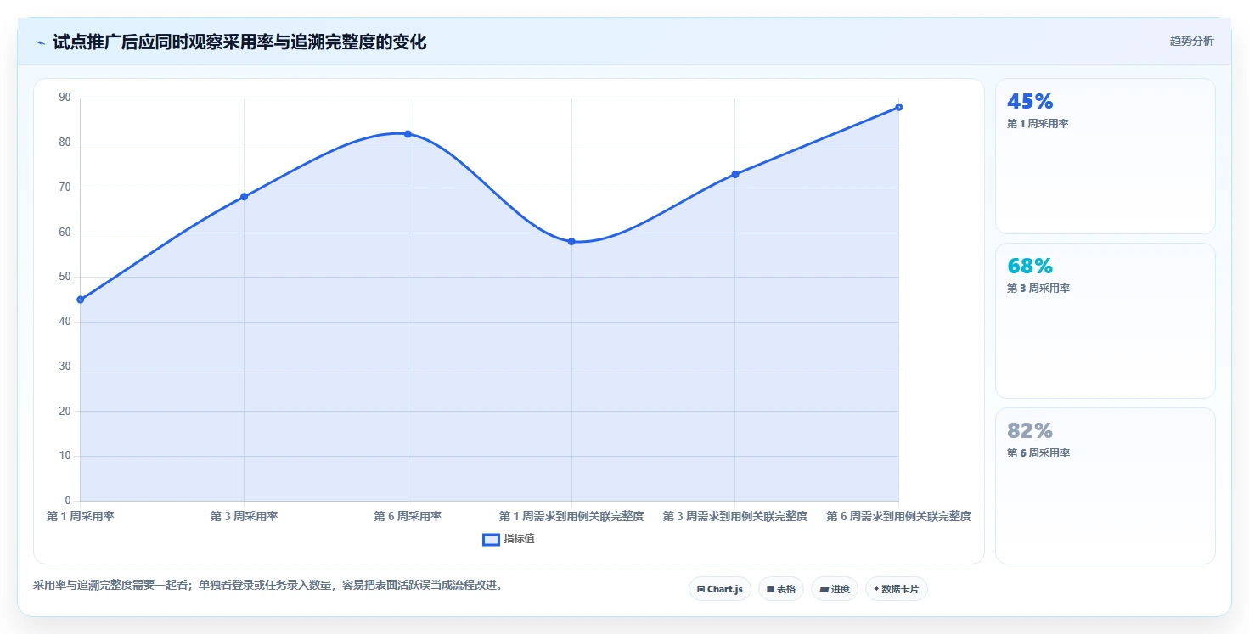Click the data point at value 58
The image size is (1249, 634).
(571, 242)
